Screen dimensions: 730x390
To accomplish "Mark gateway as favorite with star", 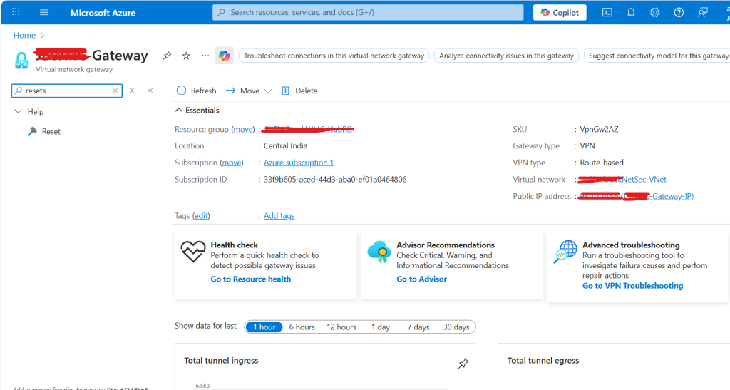I will [186, 56].
